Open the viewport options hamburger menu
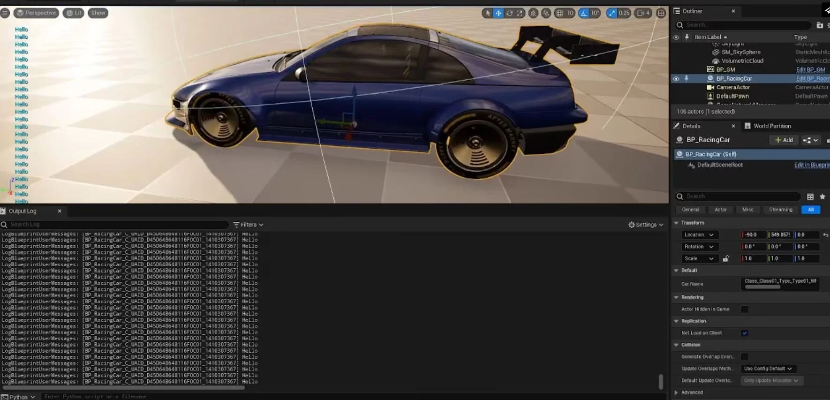This screenshot has height=400, width=830. pos(5,13)
